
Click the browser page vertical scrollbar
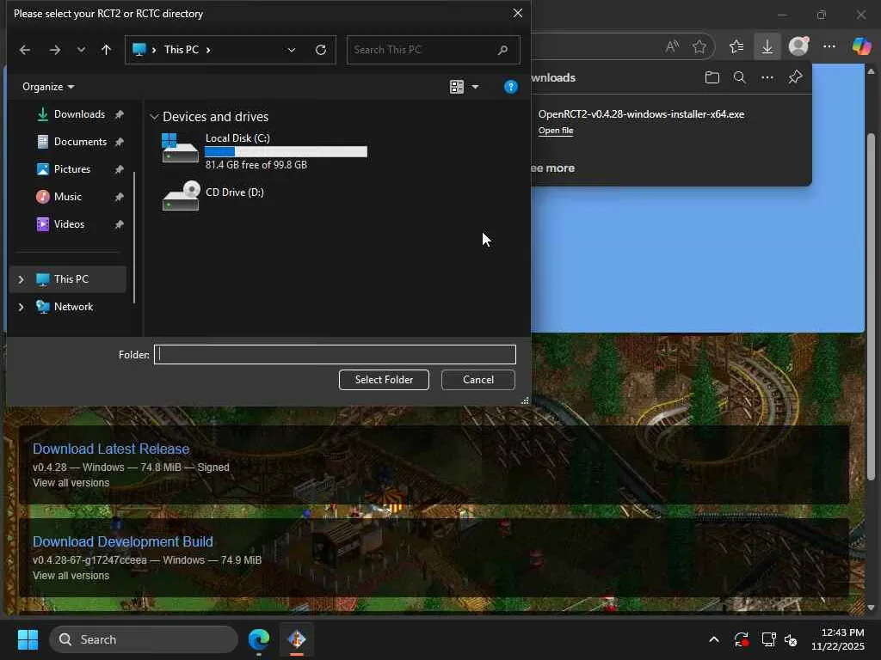tap(872, 307)
